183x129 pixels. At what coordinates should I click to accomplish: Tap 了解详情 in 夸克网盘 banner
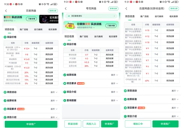(111, 25)
